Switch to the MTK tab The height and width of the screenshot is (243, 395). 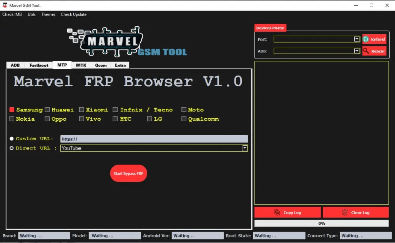click(81, 65)
